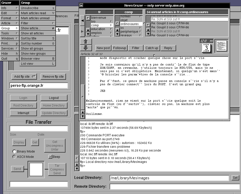Click the browser right arrow button

click(x=82, y=31)
